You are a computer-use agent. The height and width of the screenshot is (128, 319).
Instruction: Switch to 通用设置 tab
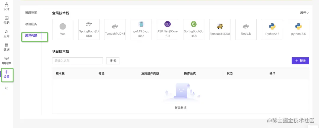pos(31,13)
